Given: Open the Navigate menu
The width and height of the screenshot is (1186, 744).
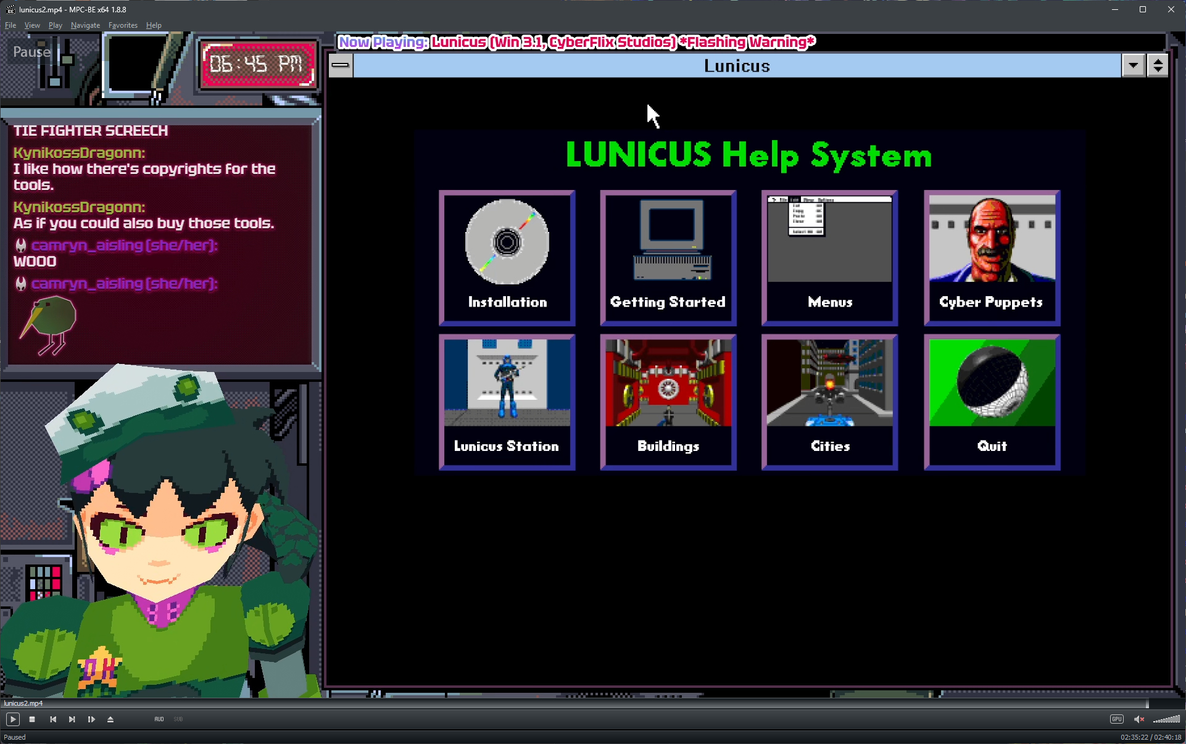Looking at the screenshot, I should coord(85,25).
